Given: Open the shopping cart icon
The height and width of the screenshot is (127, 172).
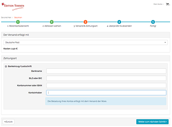Looking at the screenshot, I should tap(168, 4).
